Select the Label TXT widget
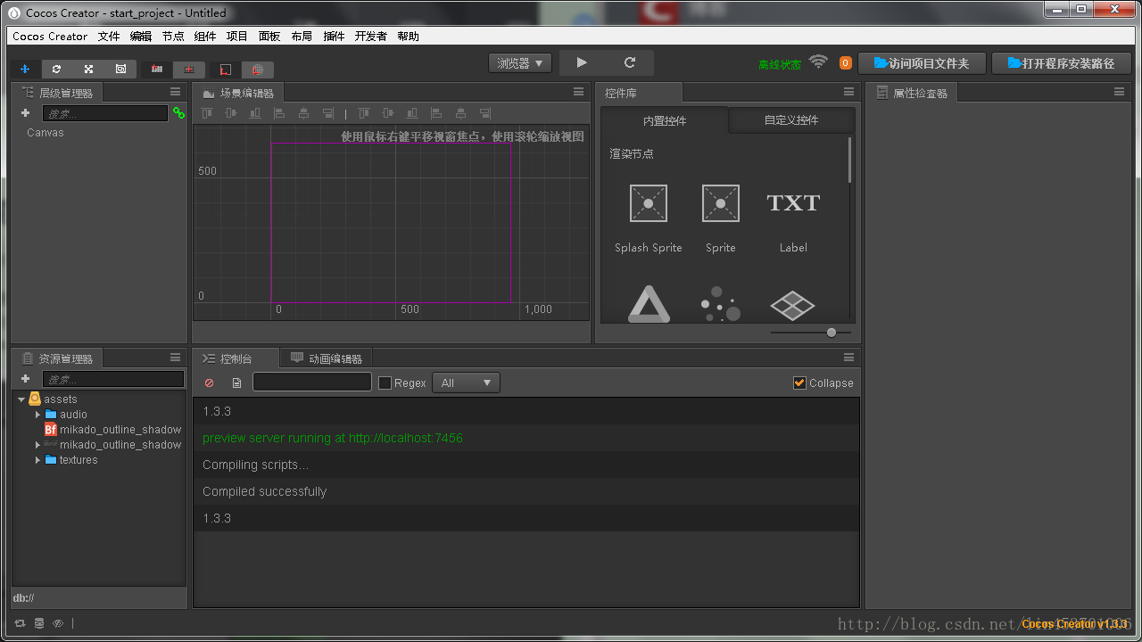Viewport: 1142px width, 642px height. click(x=793, y=218)
